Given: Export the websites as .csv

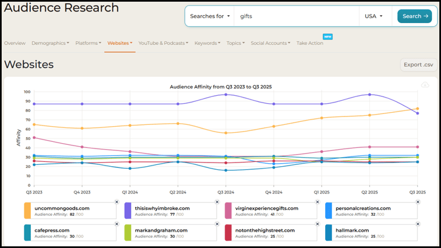Looking at the screenshot, I should 418,65.
